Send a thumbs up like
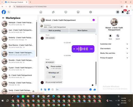The width and height of the screenshot is (133, 107). (95, 89)
